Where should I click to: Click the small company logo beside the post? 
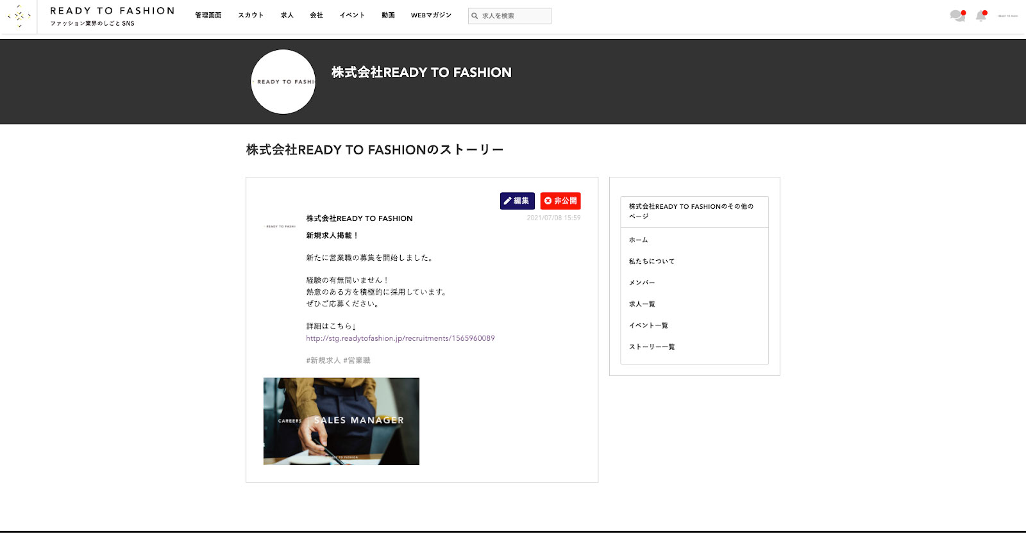point(281,226)
